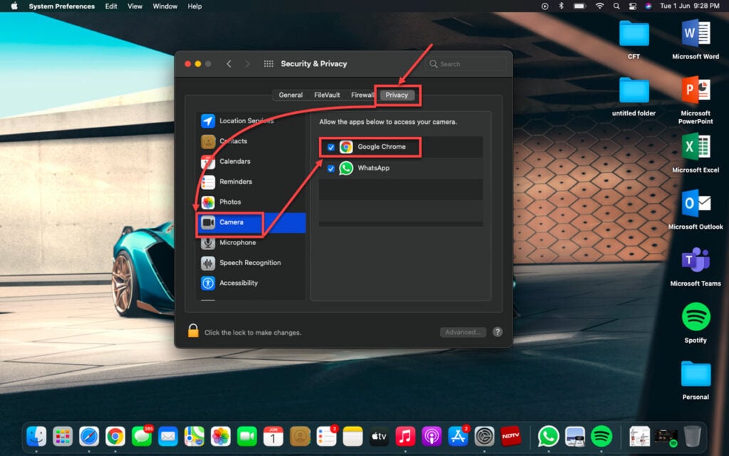This screenshot has width=729, height=456.
Task: Open Safari in the Dock
Action: coord(89,437)
